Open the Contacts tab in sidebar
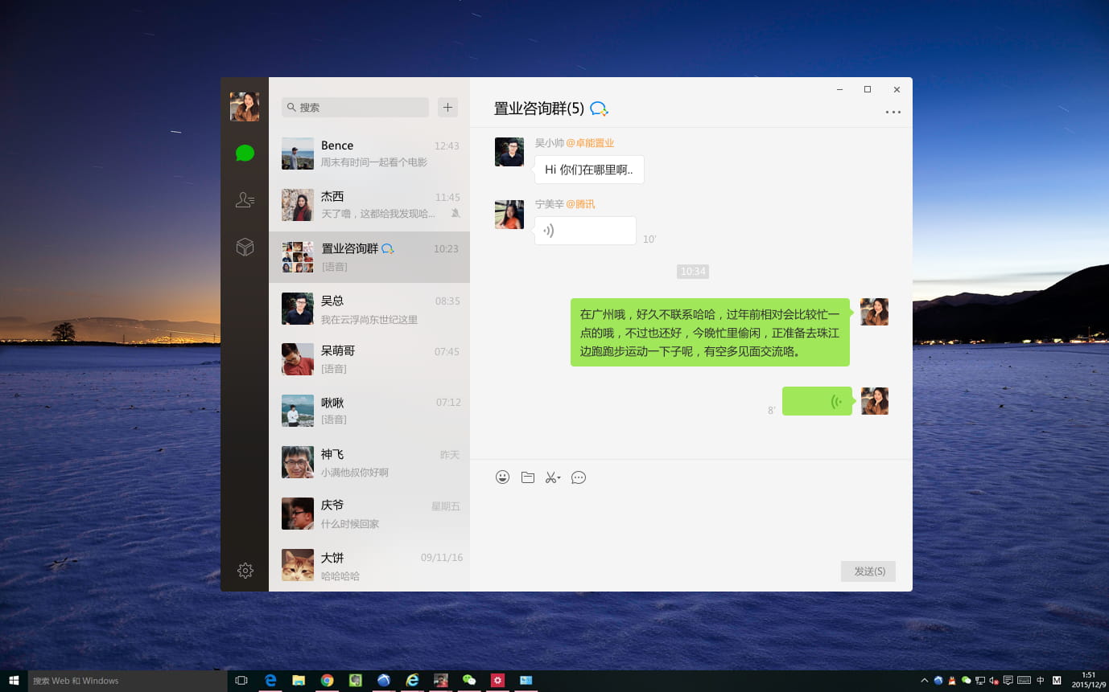The width and height of the screenshot is (1109, 692). coord(245,200)
